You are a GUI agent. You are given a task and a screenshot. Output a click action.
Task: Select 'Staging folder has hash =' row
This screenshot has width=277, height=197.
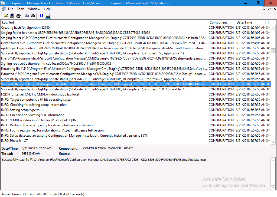pyautogui.click(x=136, y=33)
